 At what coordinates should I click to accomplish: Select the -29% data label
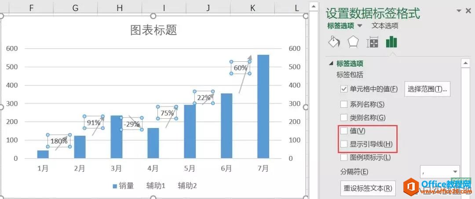click(x=132, y=124)
